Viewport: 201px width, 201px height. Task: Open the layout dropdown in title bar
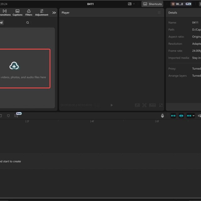(x=131, y=4)
